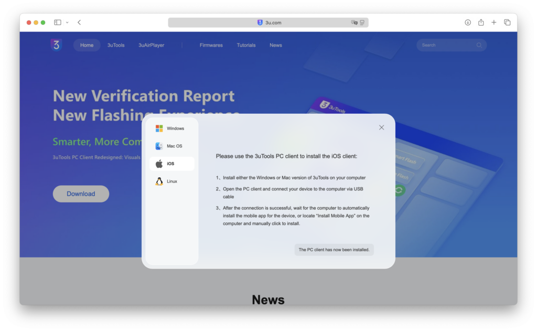Expand the sidebar dropdown chevron

click(x=67, y=23)
